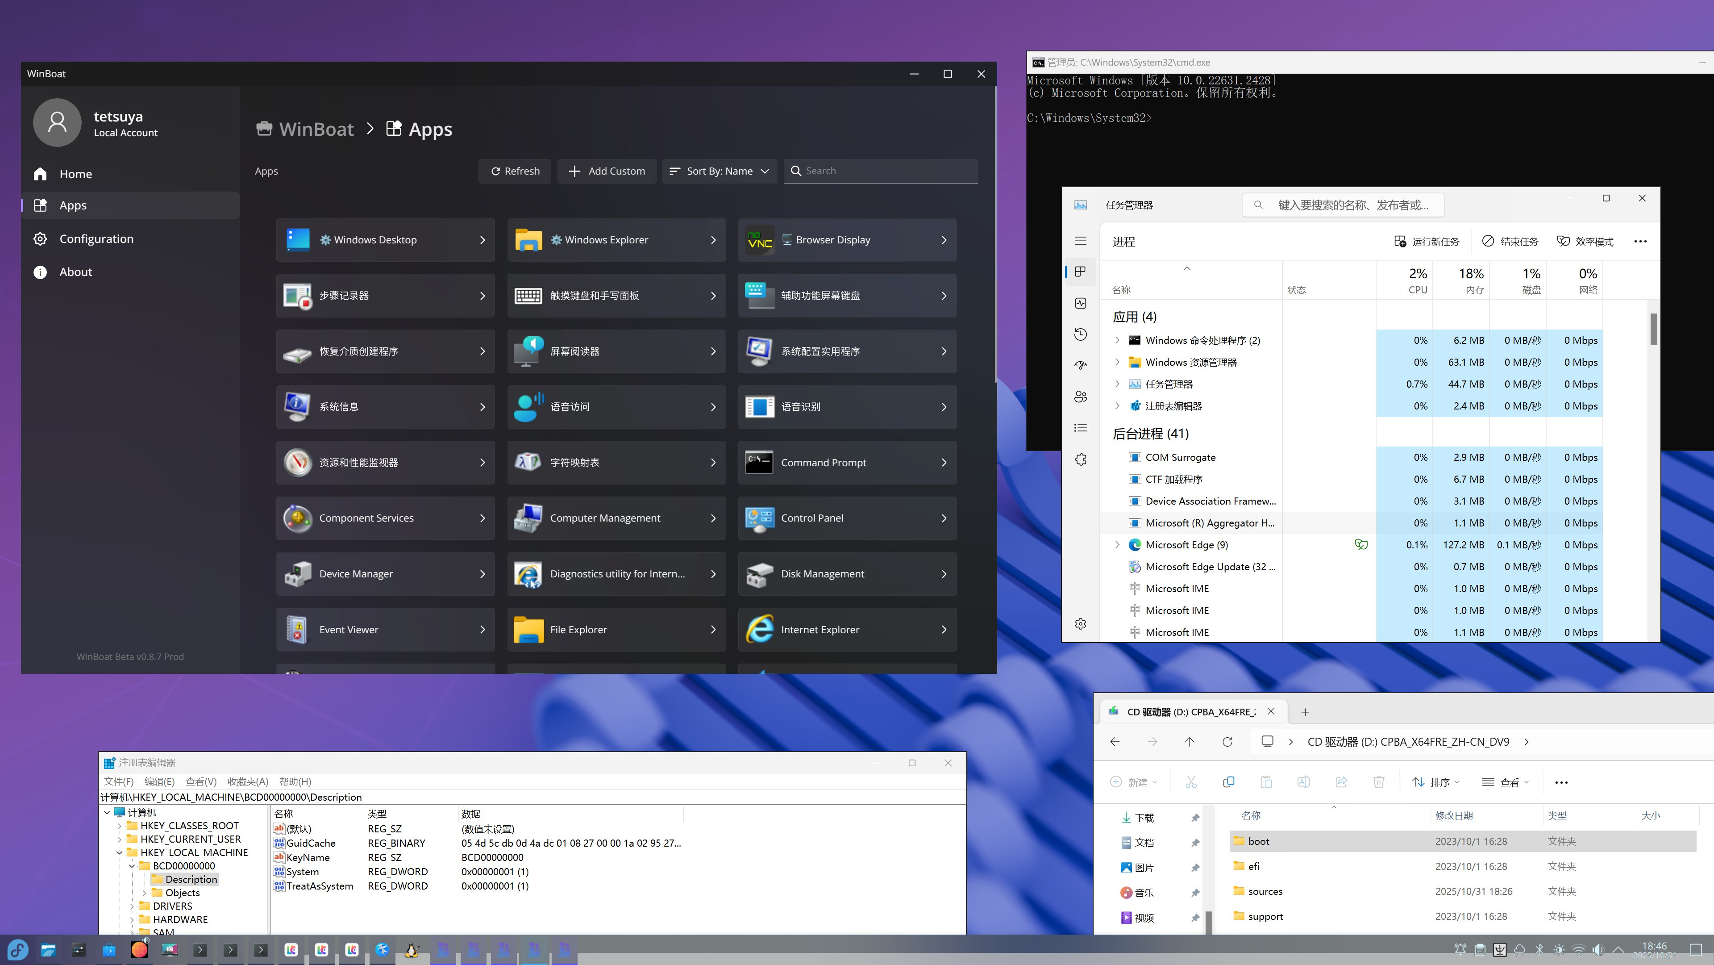1714x965 pixels.
Task: Click File Explorer delete trash icon
Action: point(1379,782)
